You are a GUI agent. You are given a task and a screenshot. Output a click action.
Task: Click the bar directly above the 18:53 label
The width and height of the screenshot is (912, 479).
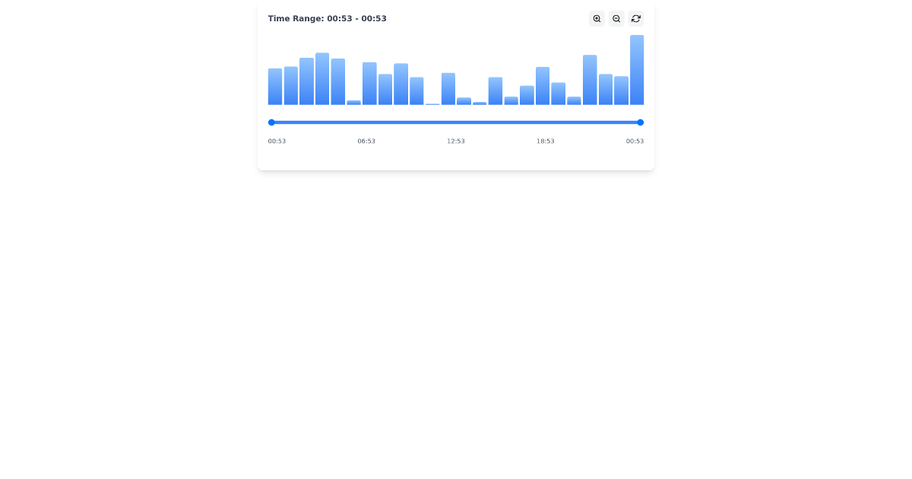pos(543,85)
